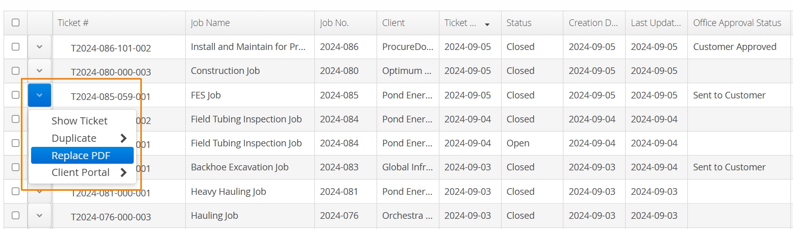This screenshot has width=793, height=229.
Task: Toggle the select-all checkbox in header
Action: 15,22
